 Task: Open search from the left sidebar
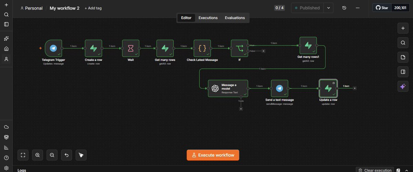[x=6, y=14]
